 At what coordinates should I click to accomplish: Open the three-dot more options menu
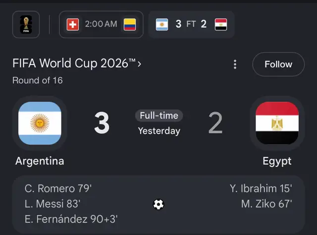(x=235, y=64)
